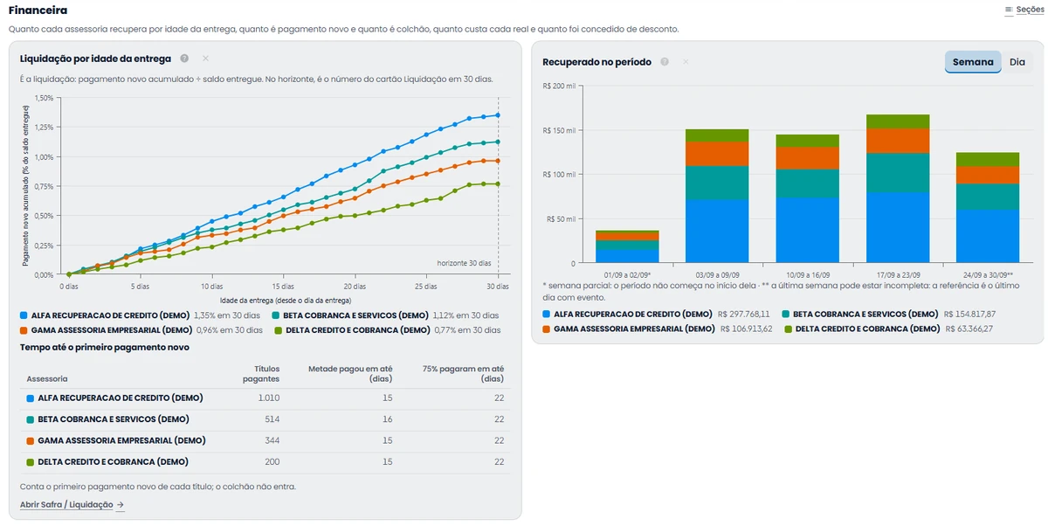Toggle GAMA series in liquidation chart legend

[141, 330]
